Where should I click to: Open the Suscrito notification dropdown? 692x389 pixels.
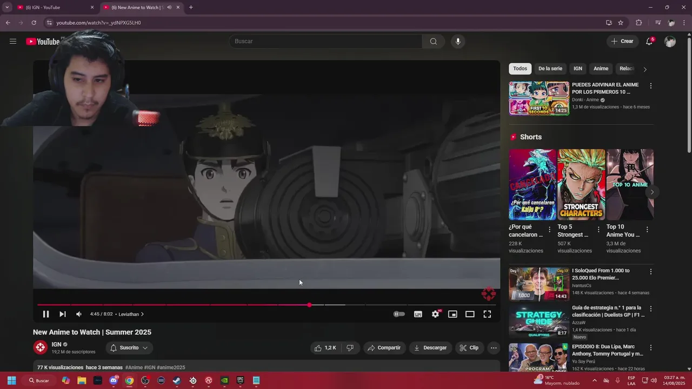pos(129,348)
